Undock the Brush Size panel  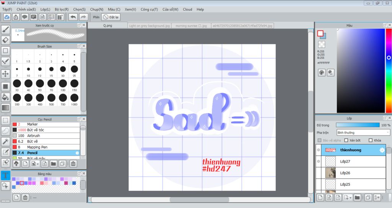(x=79, y=46)
